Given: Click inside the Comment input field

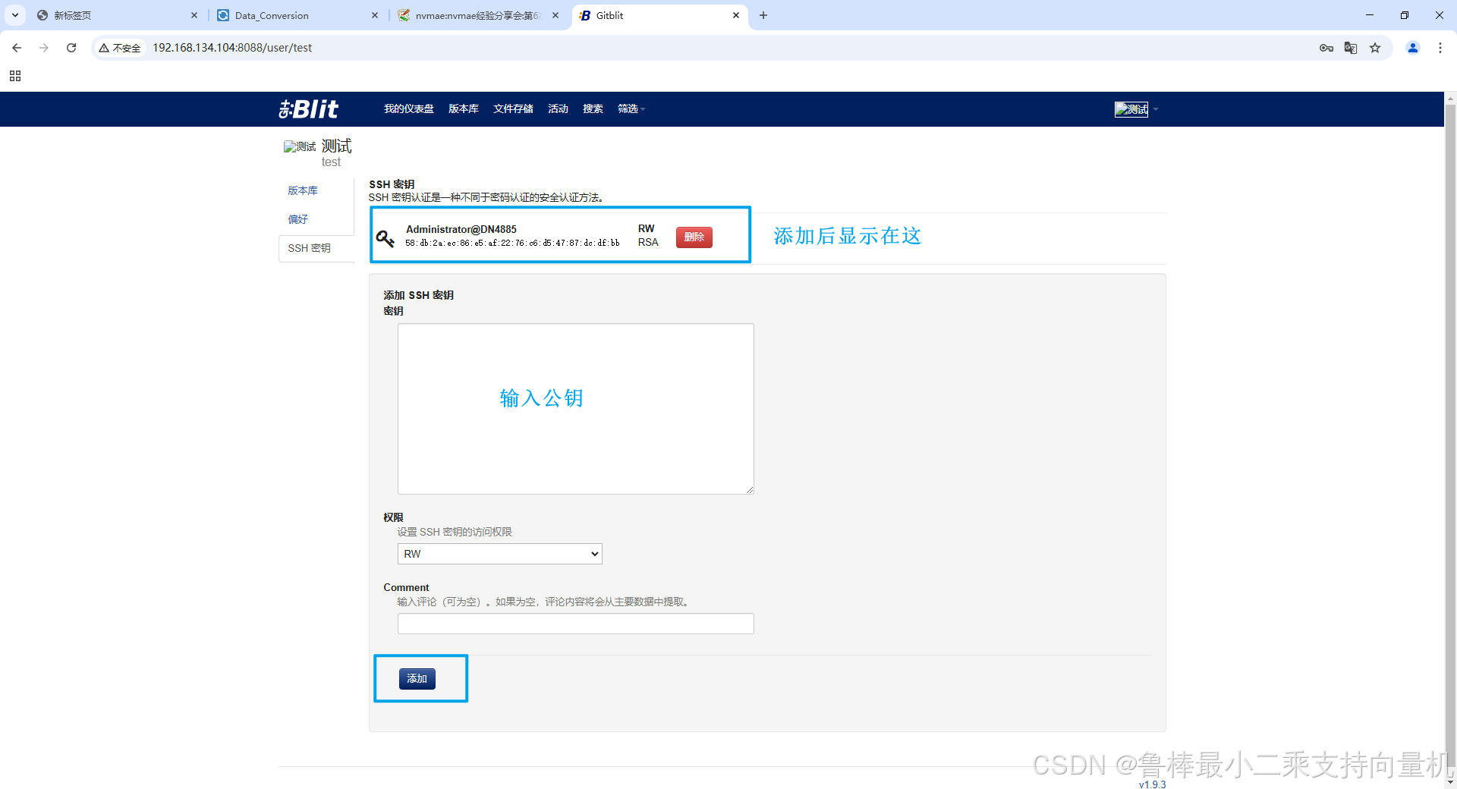Looking at the screenshot, I should coord(575,623).
